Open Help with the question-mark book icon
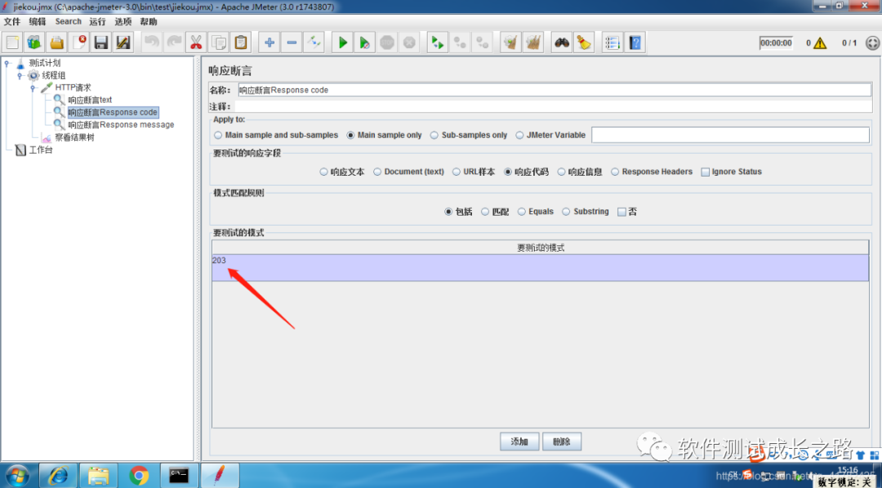The height and width of the screenshot is (488, 882). [635, 43]
